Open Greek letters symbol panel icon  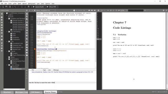pyautogui.click(x=2, y=28)
